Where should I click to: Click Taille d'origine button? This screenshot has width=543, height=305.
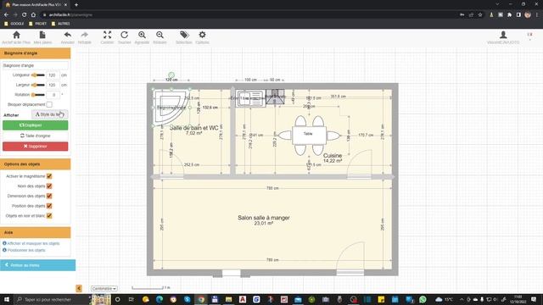point(36,136)
